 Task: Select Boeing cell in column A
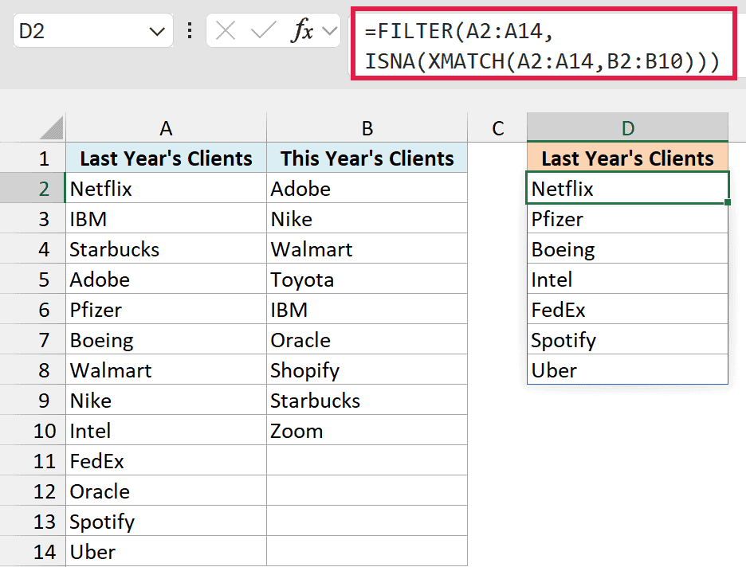point(166,339)
